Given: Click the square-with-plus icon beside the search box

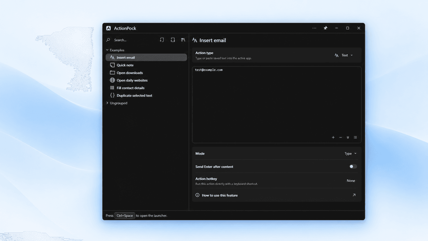Looking at the screenshot, I should (x=173, y=40).
